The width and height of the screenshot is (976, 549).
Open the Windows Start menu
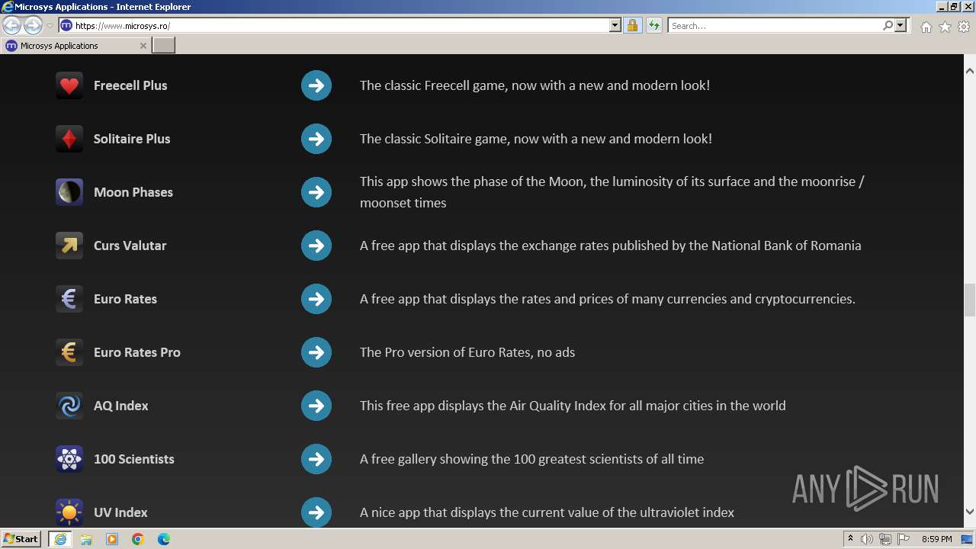click(x=21, y=539)
